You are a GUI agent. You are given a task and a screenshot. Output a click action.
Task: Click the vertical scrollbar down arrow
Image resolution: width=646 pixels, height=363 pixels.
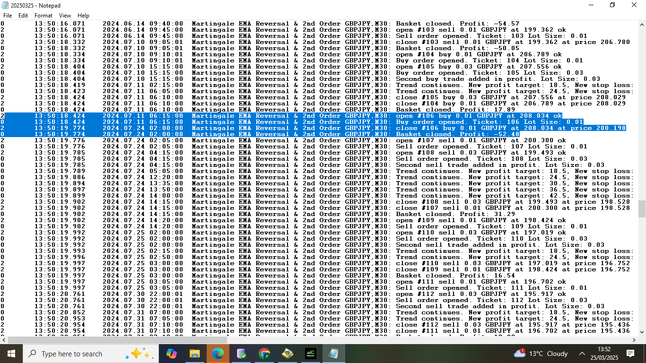(x=642, y=332)
